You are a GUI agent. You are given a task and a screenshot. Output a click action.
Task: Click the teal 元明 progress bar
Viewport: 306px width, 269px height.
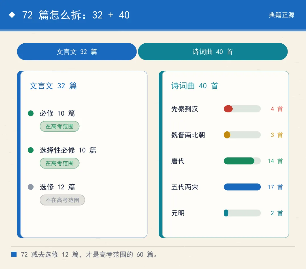(242, 213)
